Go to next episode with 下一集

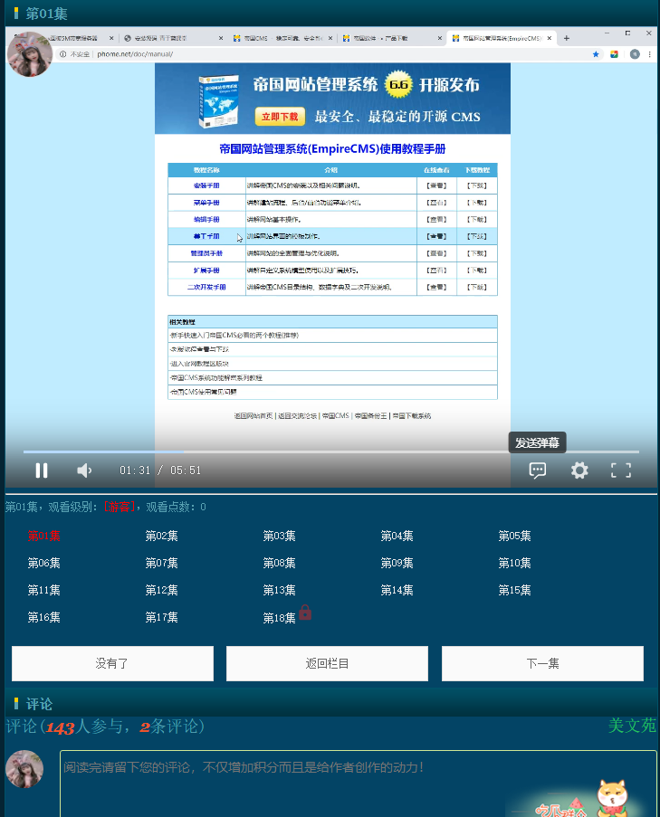coord(542,663)
